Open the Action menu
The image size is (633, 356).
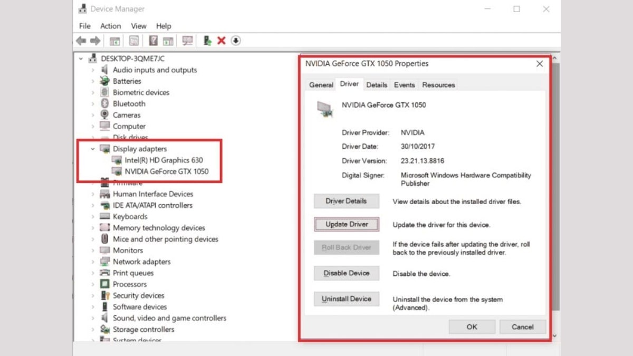pyautogui.click(x=110, y=26)
